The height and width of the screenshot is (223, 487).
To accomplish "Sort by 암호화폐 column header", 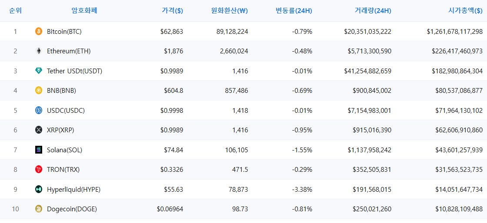I will [84, 11].
